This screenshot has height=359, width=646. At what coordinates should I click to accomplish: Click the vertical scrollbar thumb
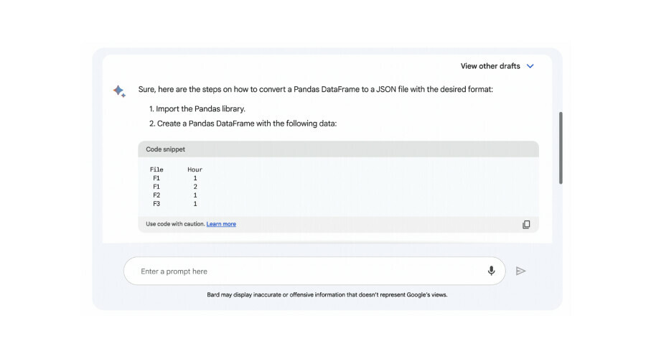pyautogui.click(x=561, y=147)
